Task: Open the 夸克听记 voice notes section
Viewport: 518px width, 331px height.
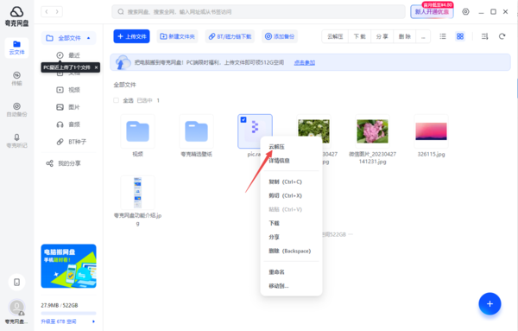Action: click(17, 141)
